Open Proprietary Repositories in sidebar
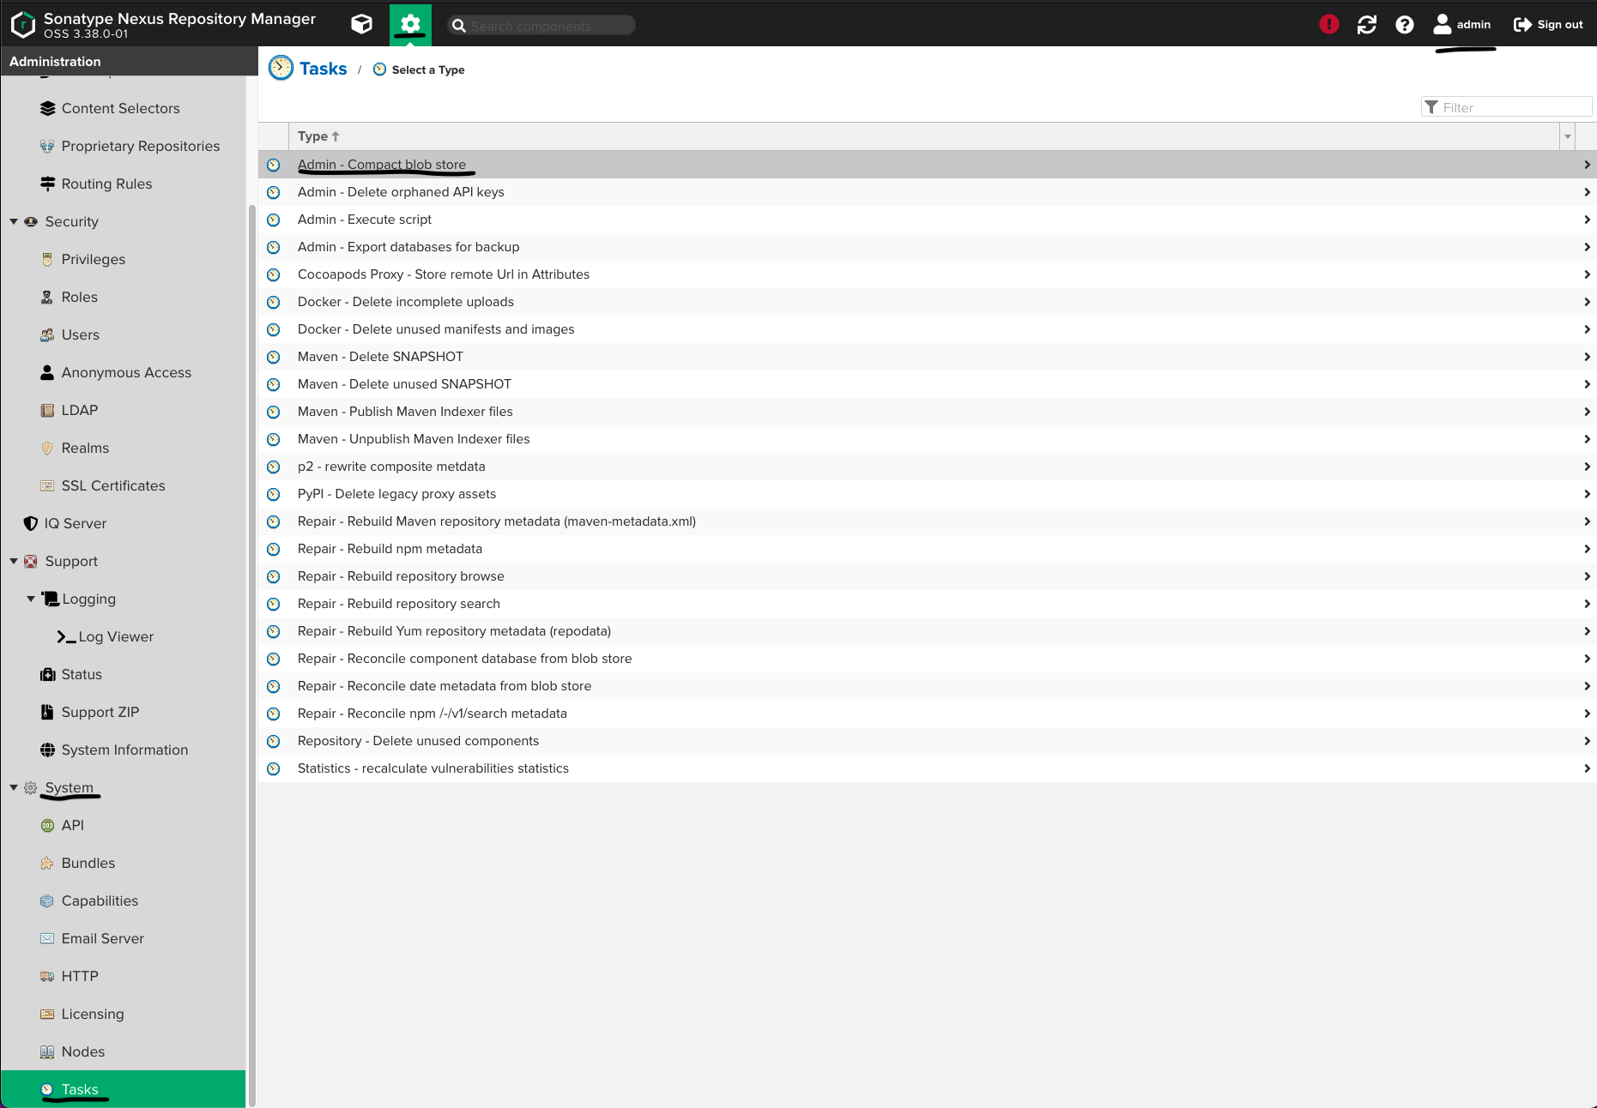 [x=141, y=146]
